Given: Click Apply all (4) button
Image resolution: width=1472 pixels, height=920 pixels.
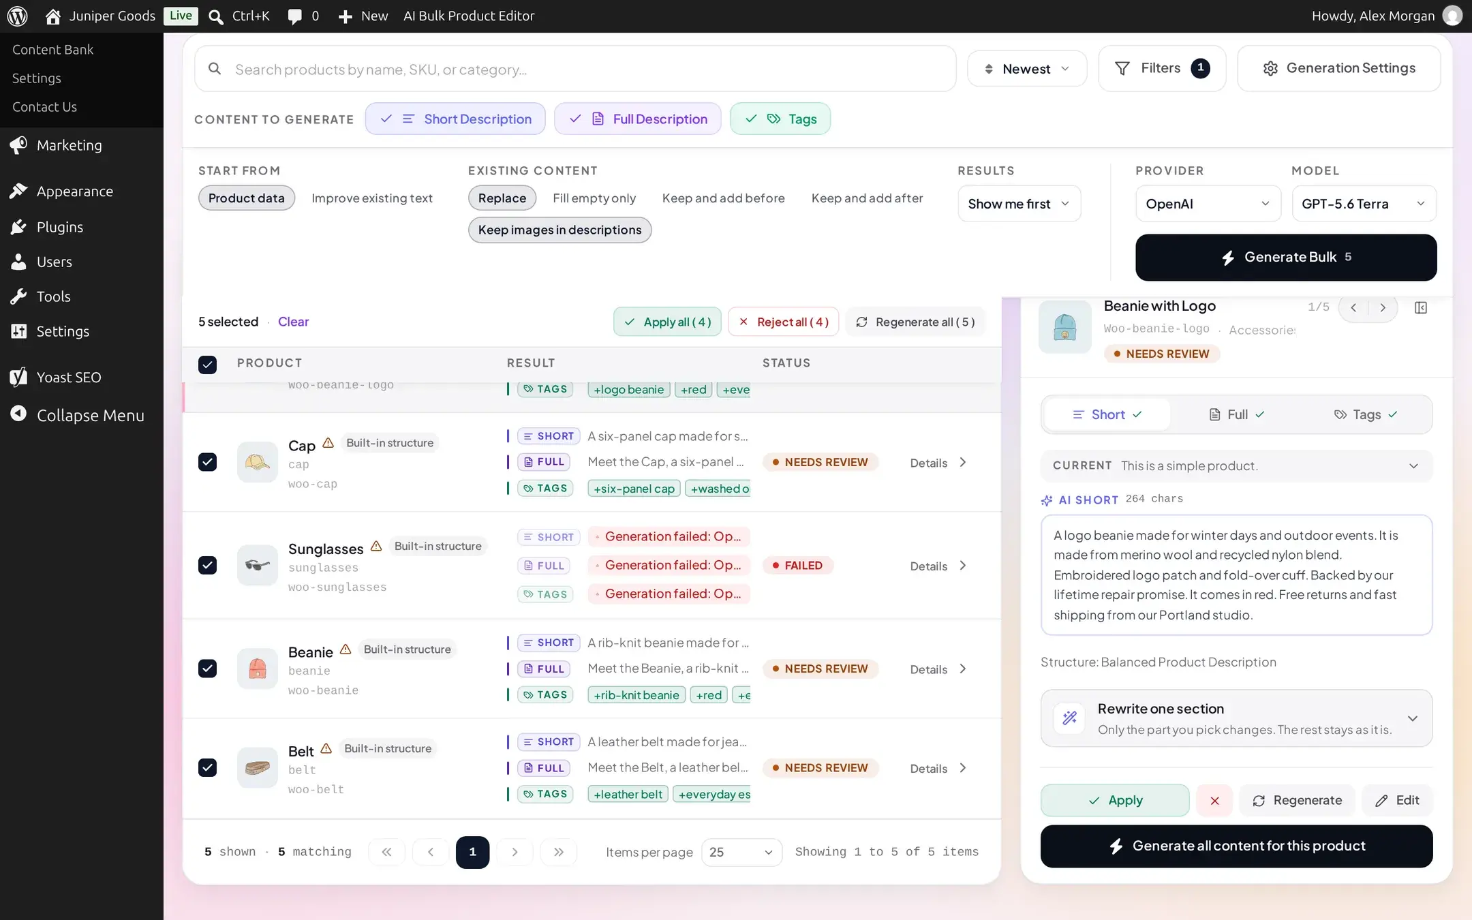Looking at the screenshot, I should click(667, 322).
